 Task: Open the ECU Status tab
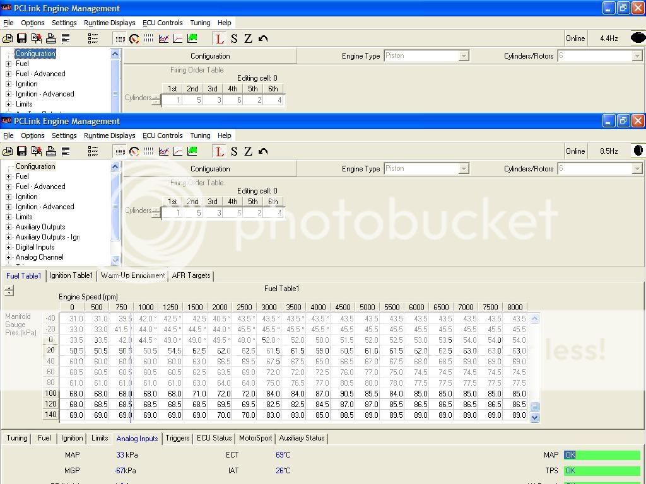click(x=214, y=438)
